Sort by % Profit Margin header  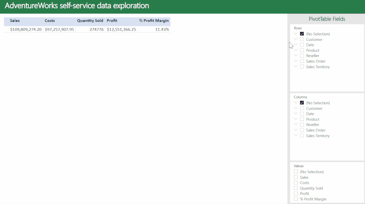pos(154,21)
